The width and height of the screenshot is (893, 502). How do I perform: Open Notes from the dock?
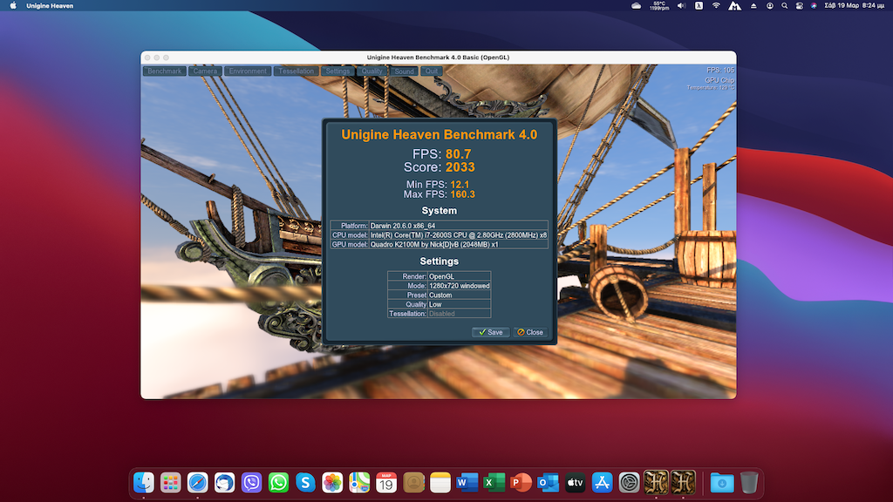[x=440, y=483]
